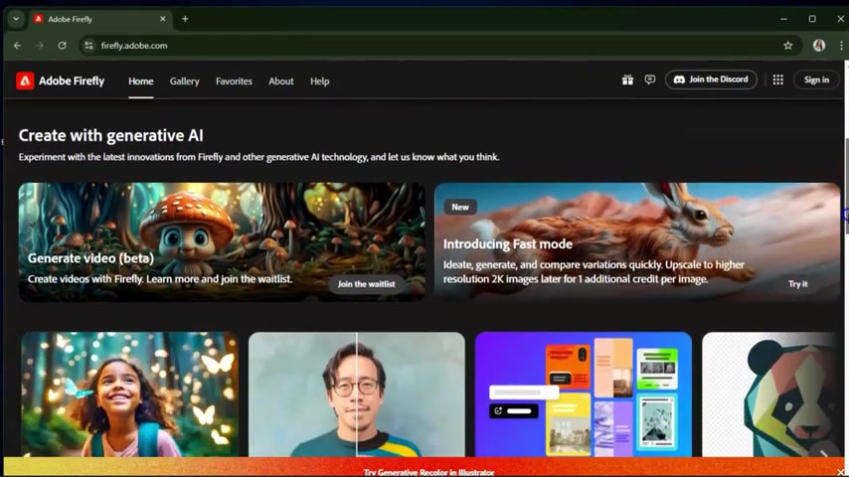The image size is (849, 477).
Task: Open the Adobe apps grid icon
Action: pyautogui.click(x=778, y=79)
